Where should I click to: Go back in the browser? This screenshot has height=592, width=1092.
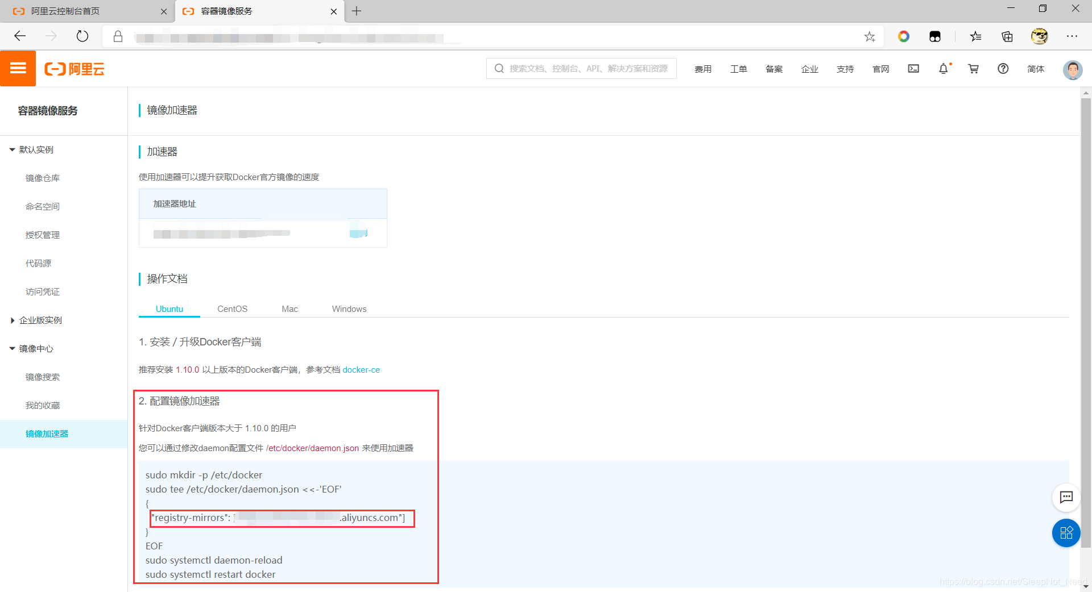coord(20,36)
